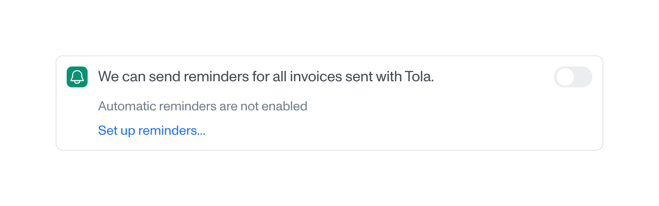The image size is (659, 206).
Task: Enable the reminders switch in the card
Action: click(x=573, y=77)
